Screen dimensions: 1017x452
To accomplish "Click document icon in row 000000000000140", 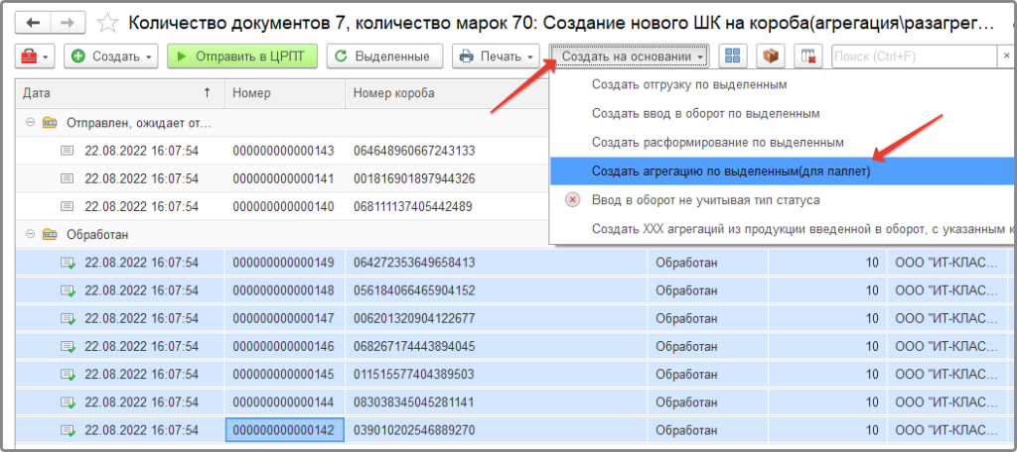I will 67,206.
